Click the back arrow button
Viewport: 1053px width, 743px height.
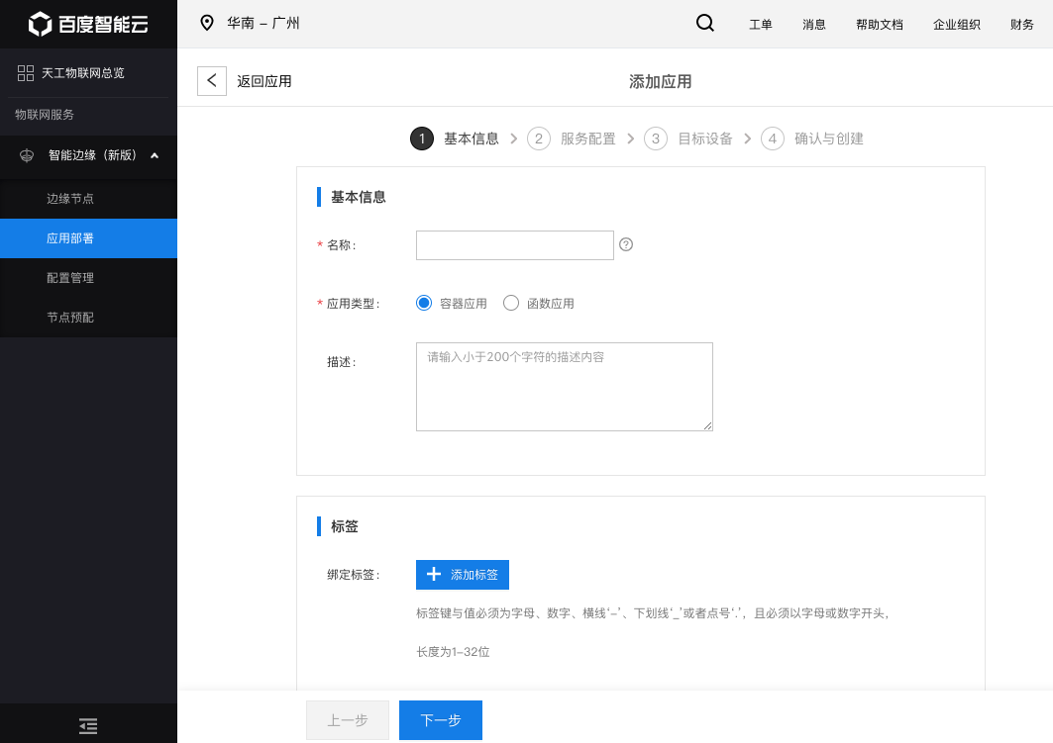click(x=212, y=81)
